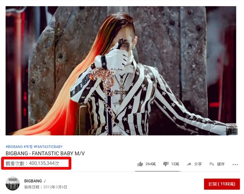The height and width of the screenshot is (194, 244).
Task: Click the small thumbnail in video corner
Action: point(231,129)
